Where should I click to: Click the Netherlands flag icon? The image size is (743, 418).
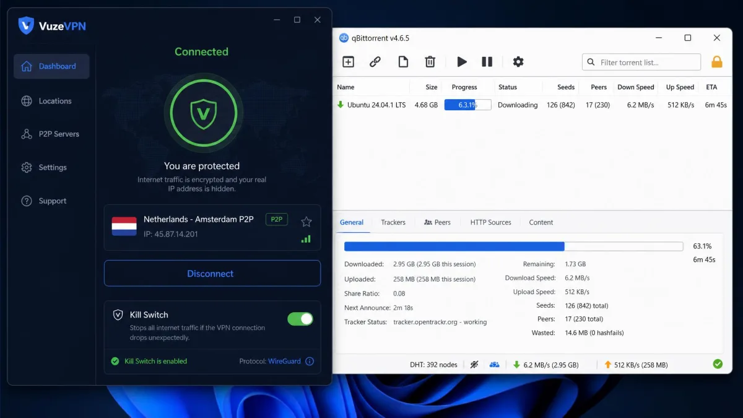click(x=124, y=226)
